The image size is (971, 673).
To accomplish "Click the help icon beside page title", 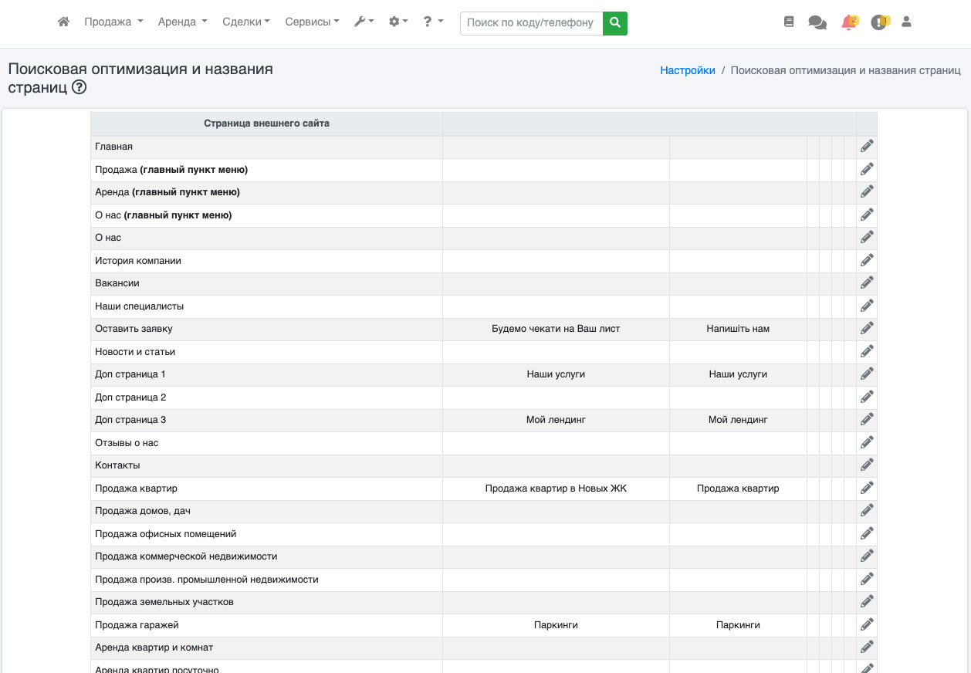I will pos(79,88).
